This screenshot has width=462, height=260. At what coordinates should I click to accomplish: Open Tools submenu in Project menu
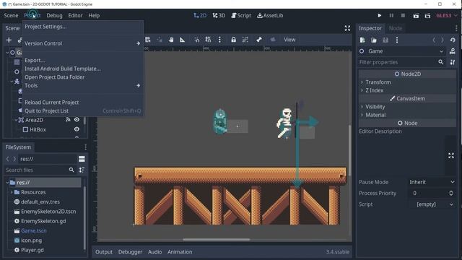pyautogui.click(x=82, y=85)
